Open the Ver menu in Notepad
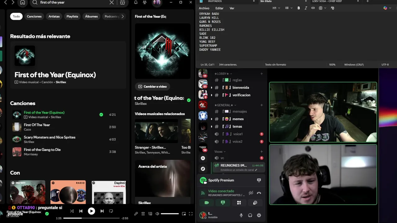This screenshot has height=223, width=397. [x=232, y=8]
